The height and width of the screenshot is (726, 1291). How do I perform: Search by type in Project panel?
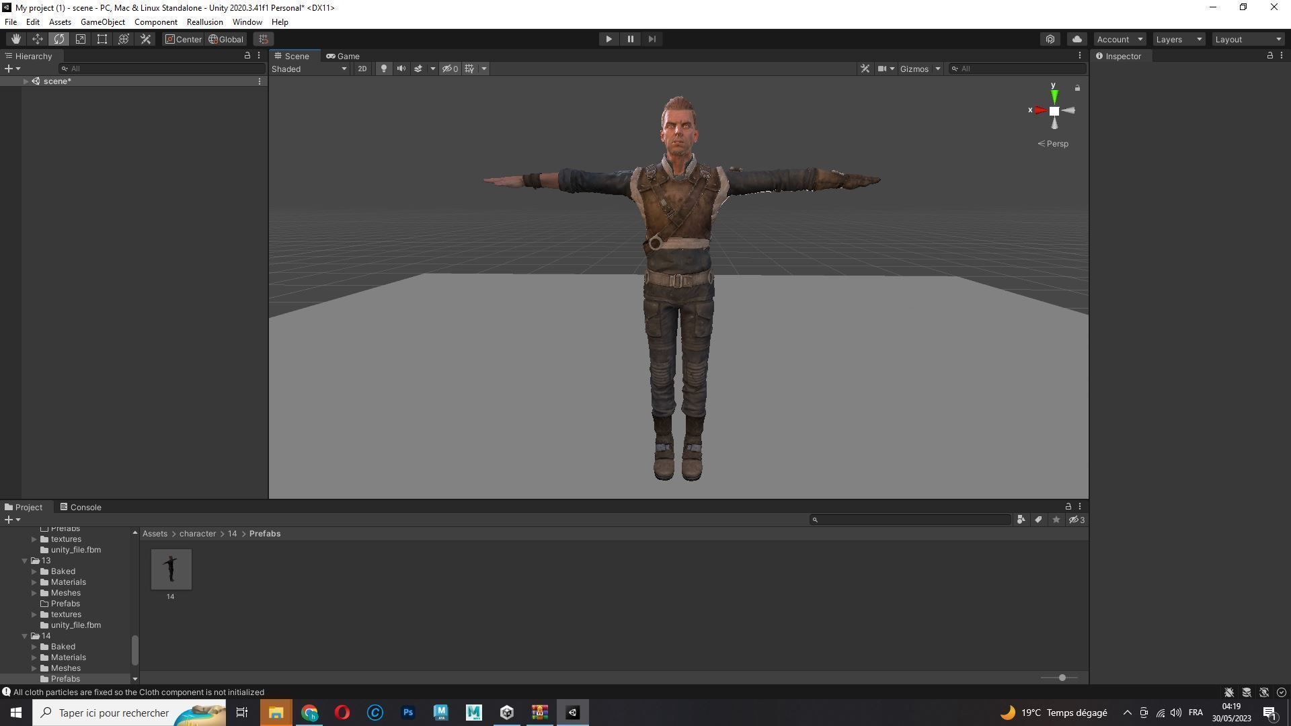coord(1021,520)
